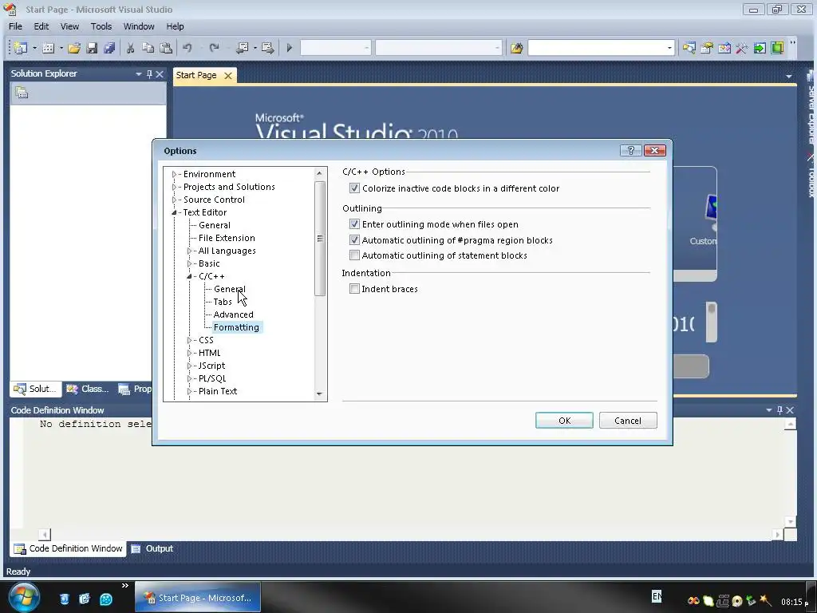This screenshot has width=817, height=613.
Task: Expand the CSS tree node
Action: click(189, 340)
